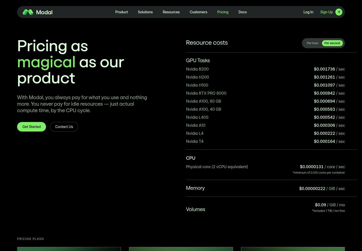
Task: Click the $0.000842 / sec price
Action: pos(329,93)
